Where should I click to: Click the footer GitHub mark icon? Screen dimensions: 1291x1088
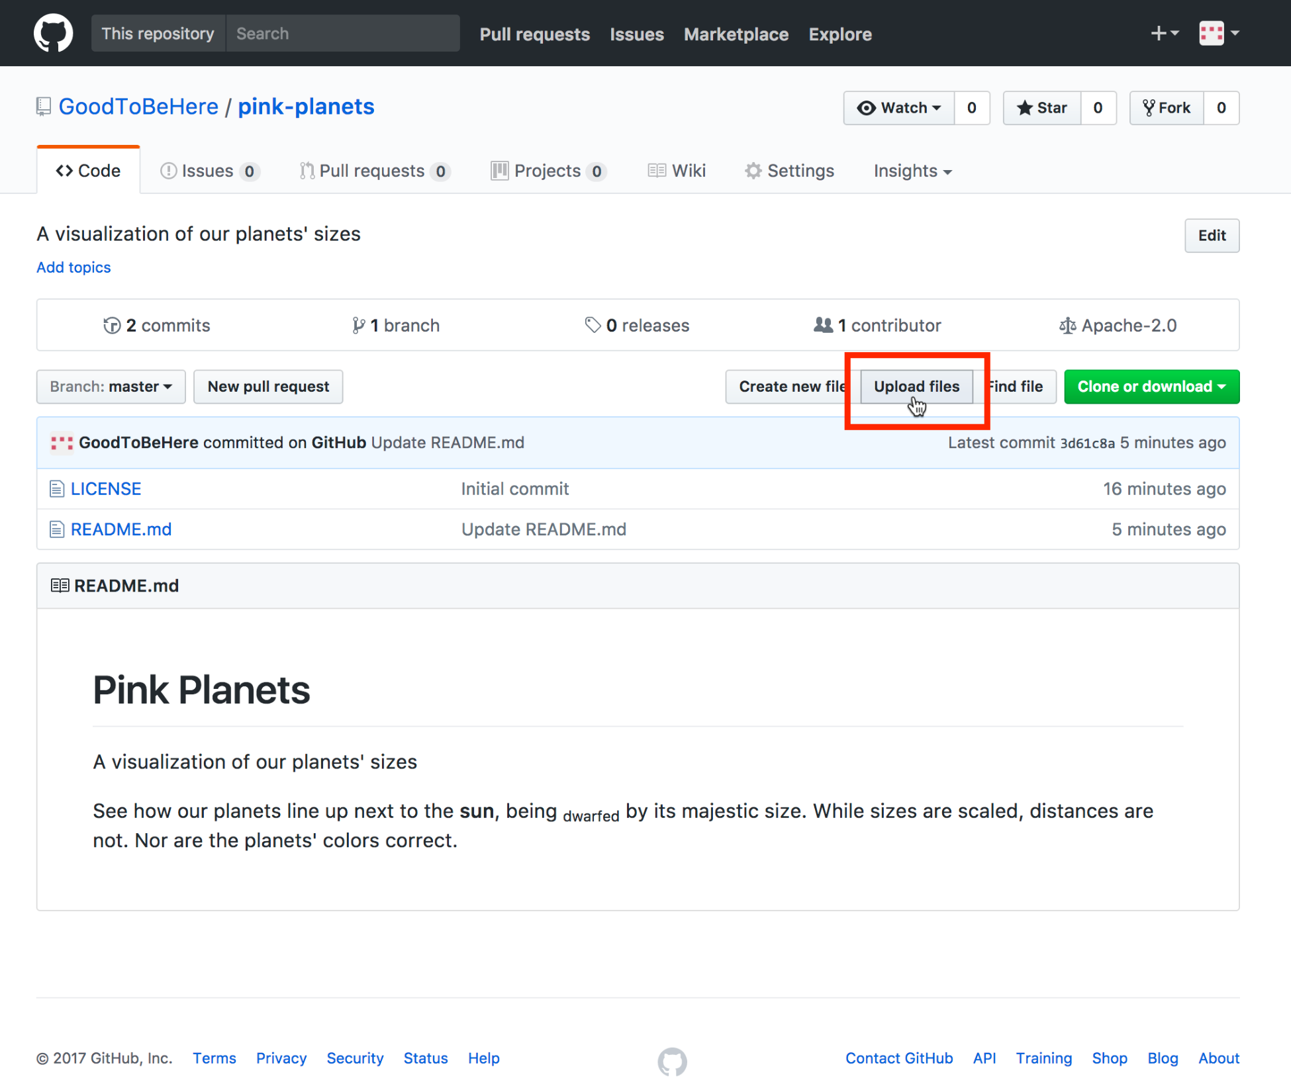[x=671, y=1061]
